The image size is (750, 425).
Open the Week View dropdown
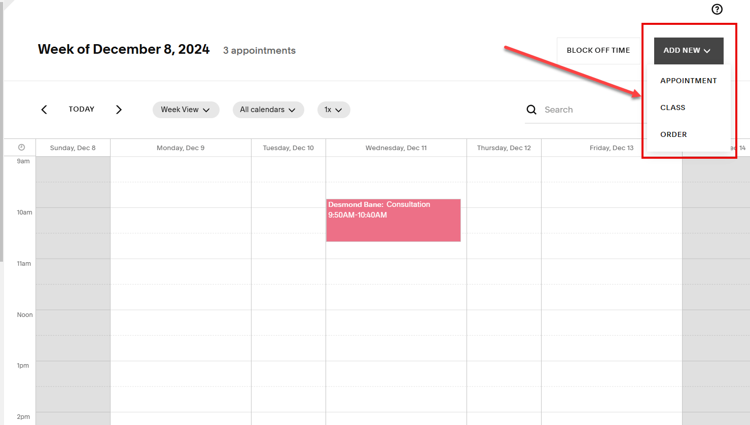[186, 110]
